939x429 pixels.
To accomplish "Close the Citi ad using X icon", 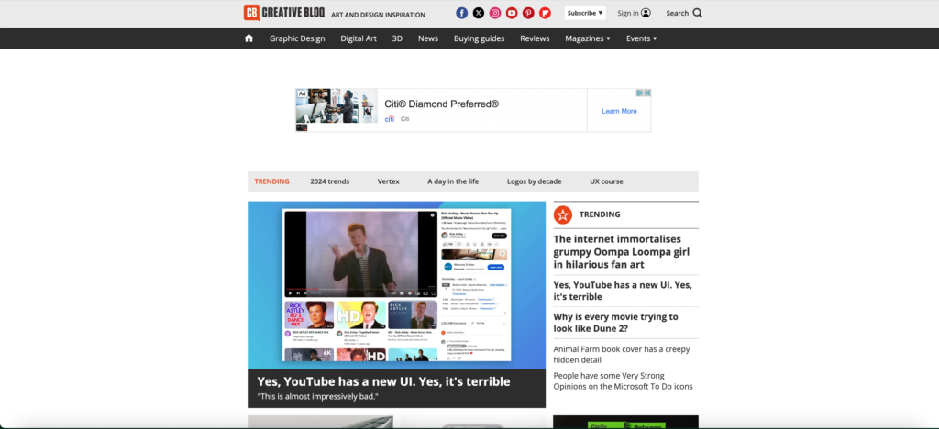I will coord(647,93).
